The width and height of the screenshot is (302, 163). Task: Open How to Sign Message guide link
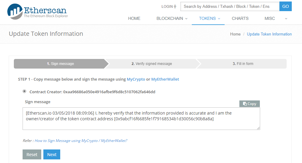[x=81, y=141]
